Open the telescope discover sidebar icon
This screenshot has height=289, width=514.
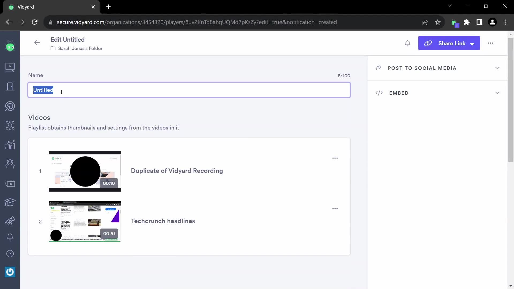tap(10, 221)
